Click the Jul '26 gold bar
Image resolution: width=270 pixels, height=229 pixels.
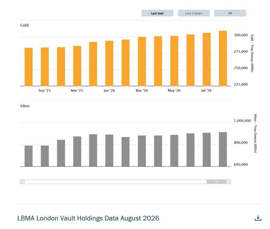[207, 59]
